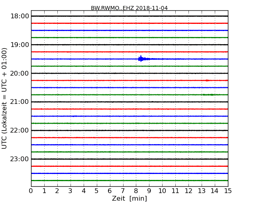Click the black seismogram trace at 18:00
Image resolution: width=259 pixels, height=207 pixels.
tap(129, 16)
